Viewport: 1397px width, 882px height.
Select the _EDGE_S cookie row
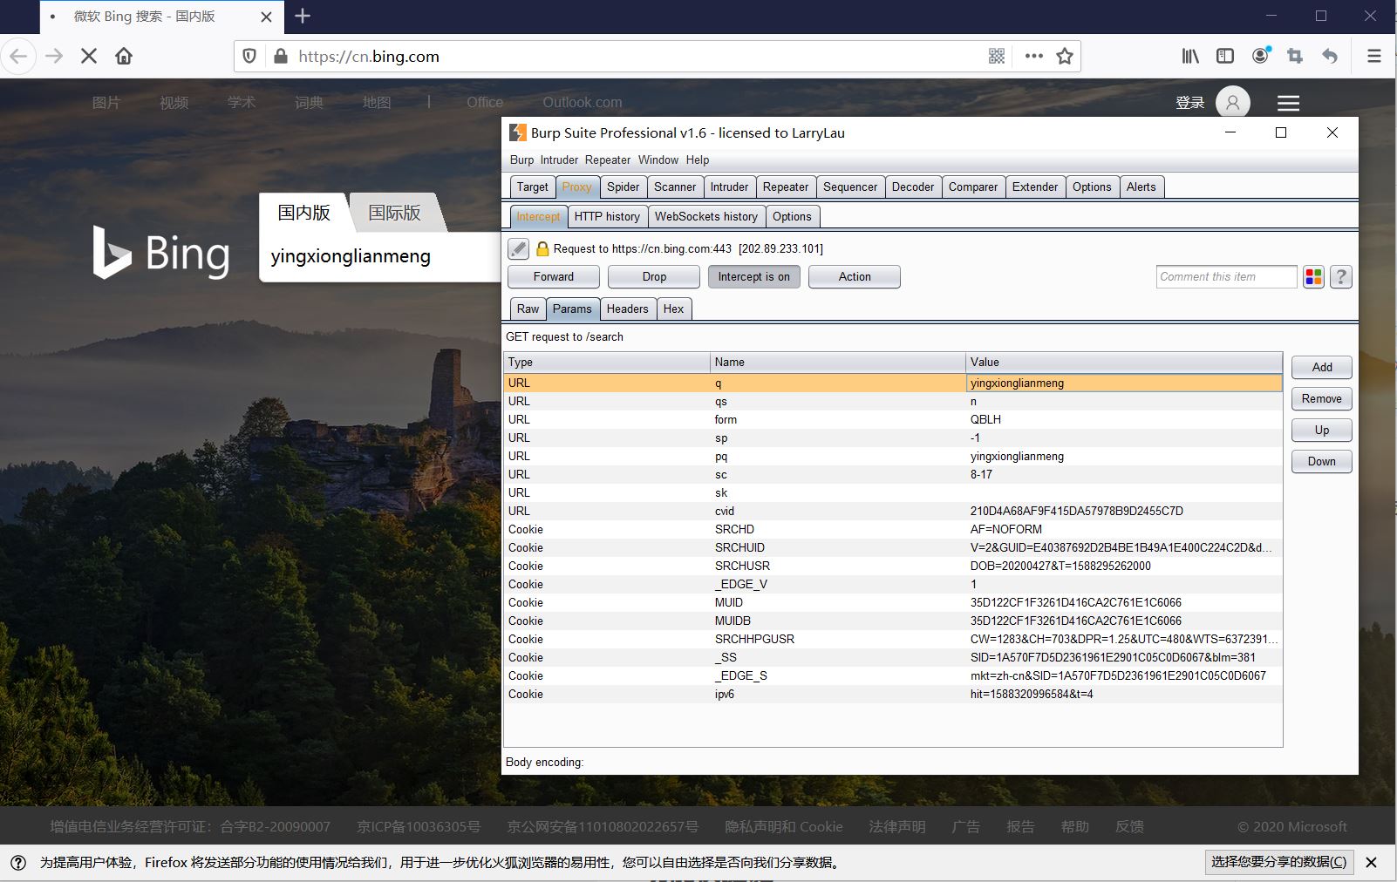(x=893, y=675)
